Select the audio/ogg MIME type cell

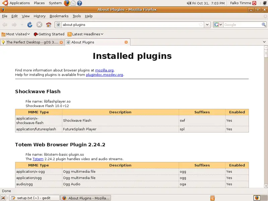click(39, 184)
